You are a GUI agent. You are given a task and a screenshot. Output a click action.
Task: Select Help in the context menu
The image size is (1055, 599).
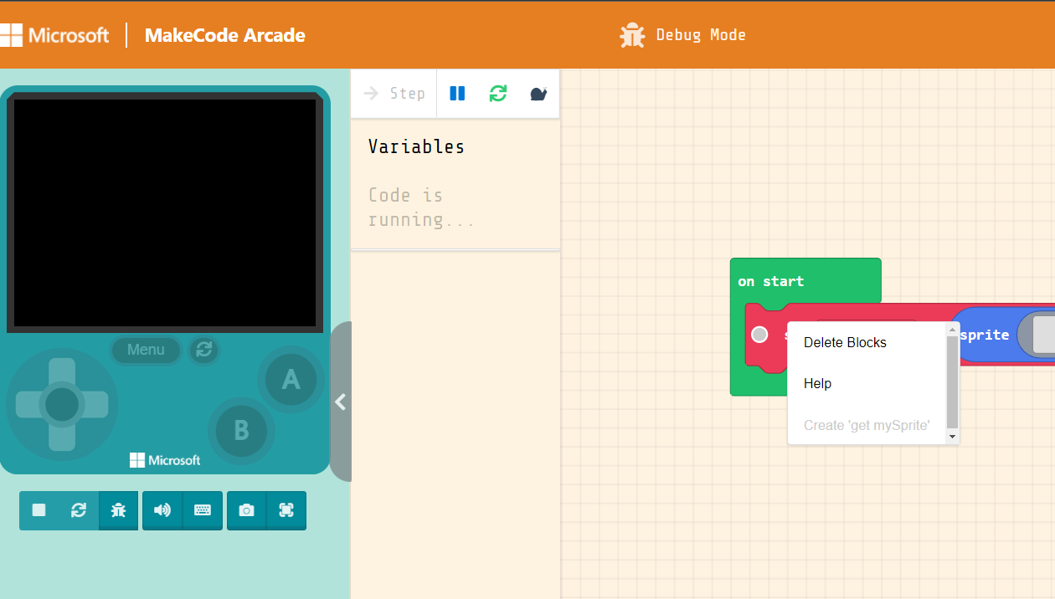click(817, 383)
